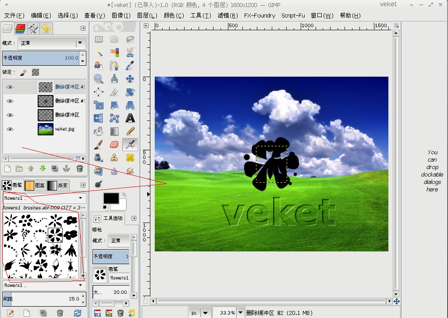Image resolution: width=448 pixels, height=318 pixels.
Task: Toggle lock alpha channel checker icon
Action: 36,72
